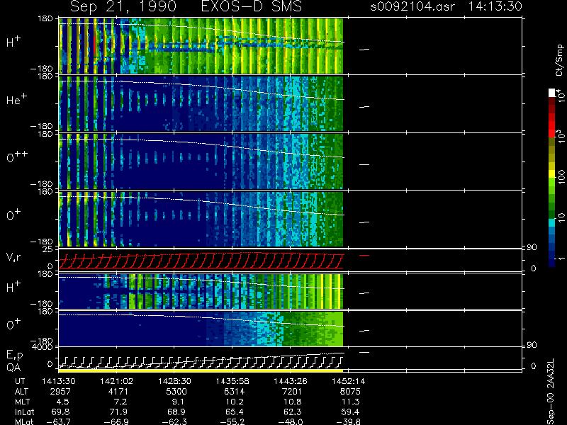The image size is (567, 425).
Task: Select the He+ panel label
Action: click(x=16, y=99)
